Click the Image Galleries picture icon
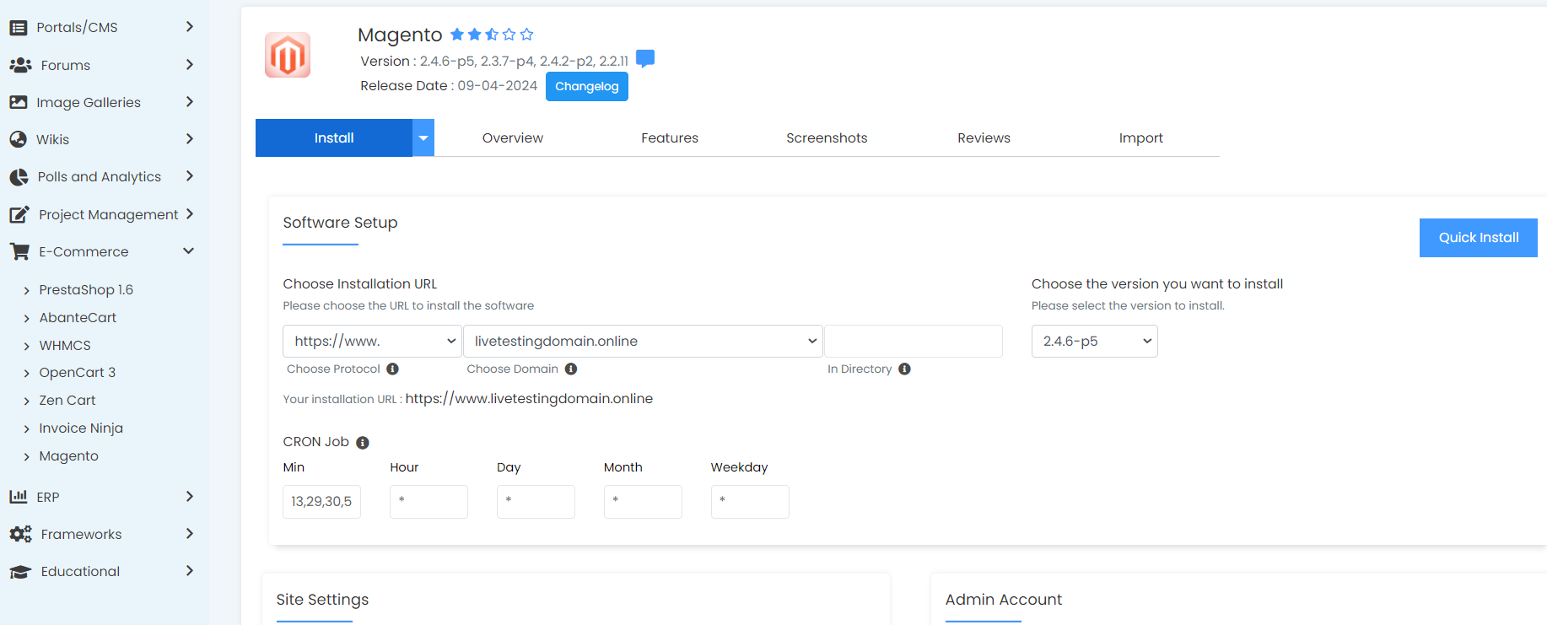This screenshot has width=1547, height=625. [18, 102]
